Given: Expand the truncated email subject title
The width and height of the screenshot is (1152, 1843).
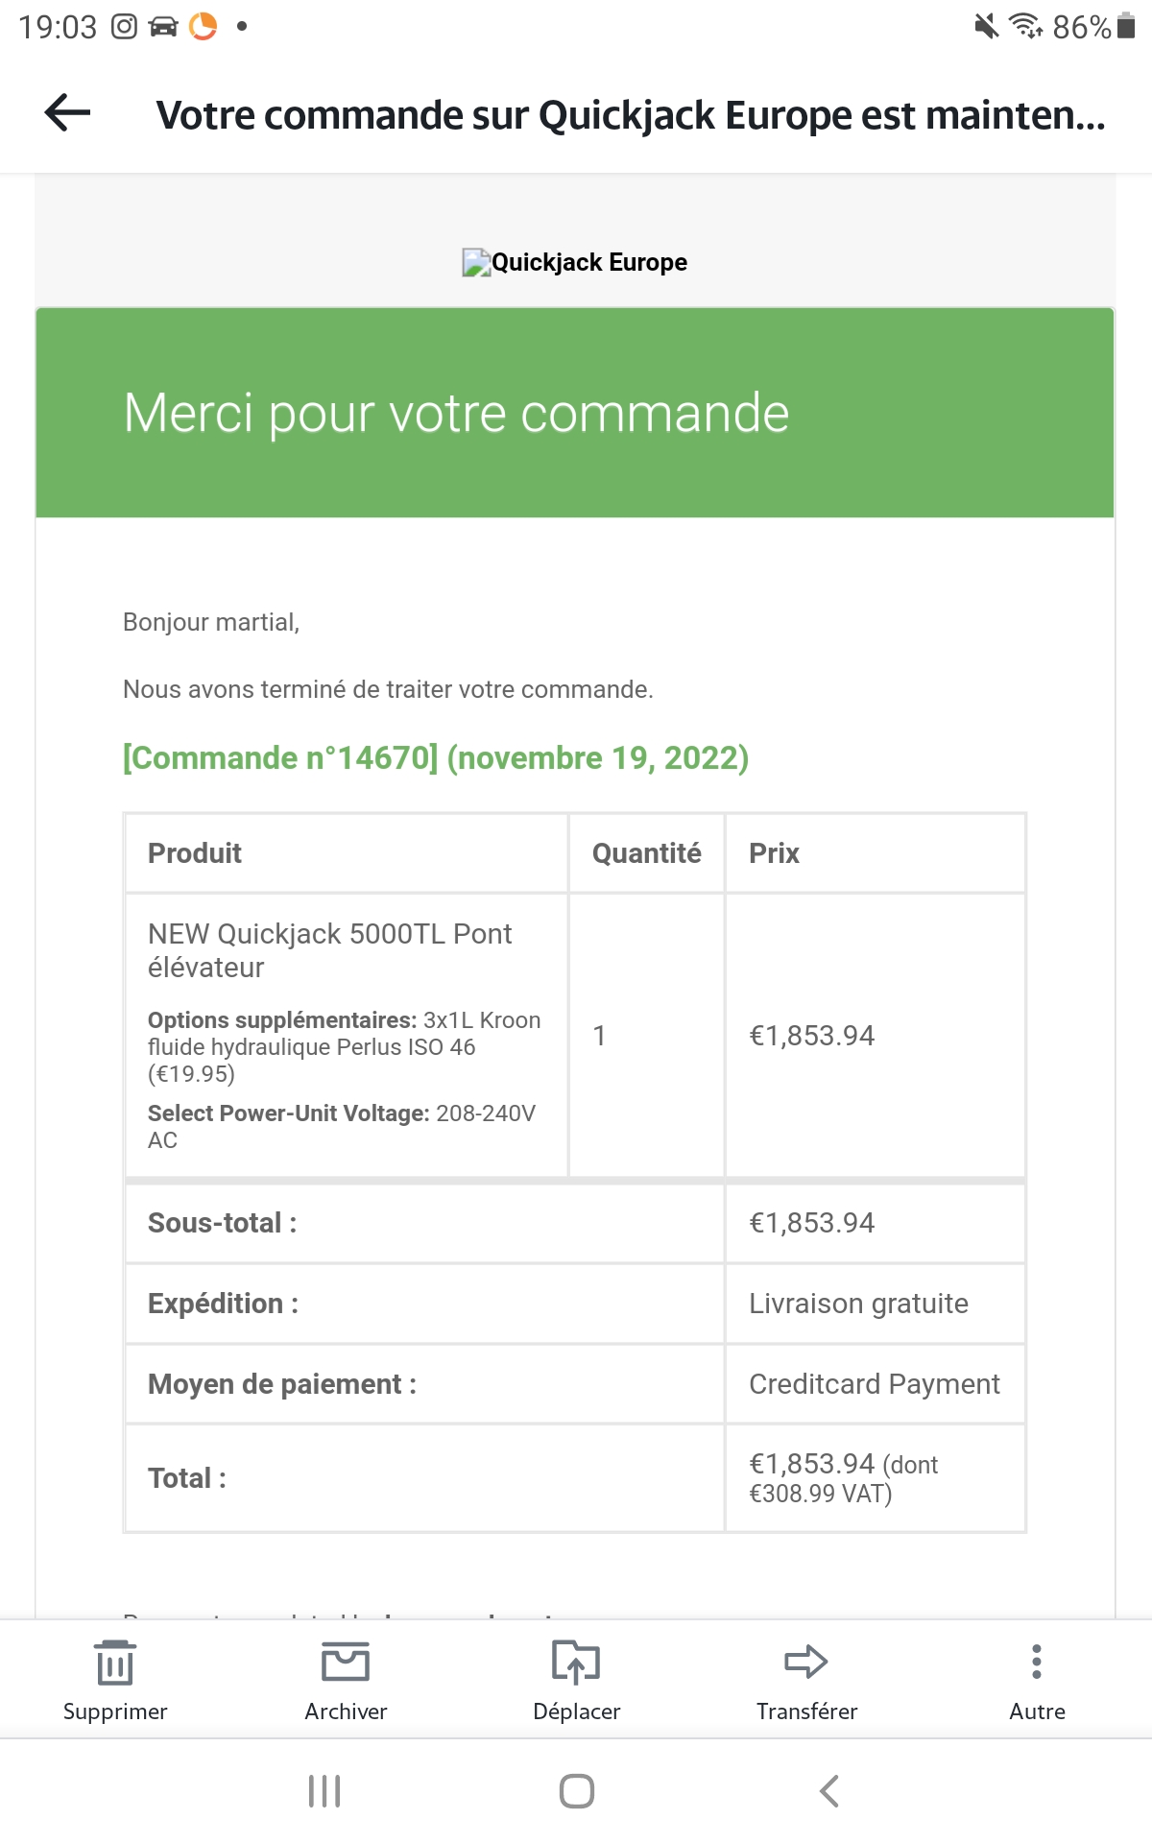Looking at the screenshot, I should coord(631,114).
